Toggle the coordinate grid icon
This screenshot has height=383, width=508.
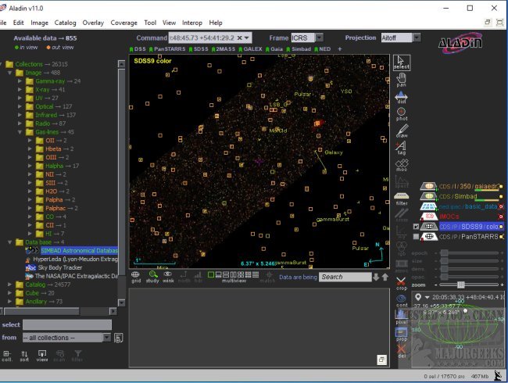pyautogui.click(x=135, y=276)
